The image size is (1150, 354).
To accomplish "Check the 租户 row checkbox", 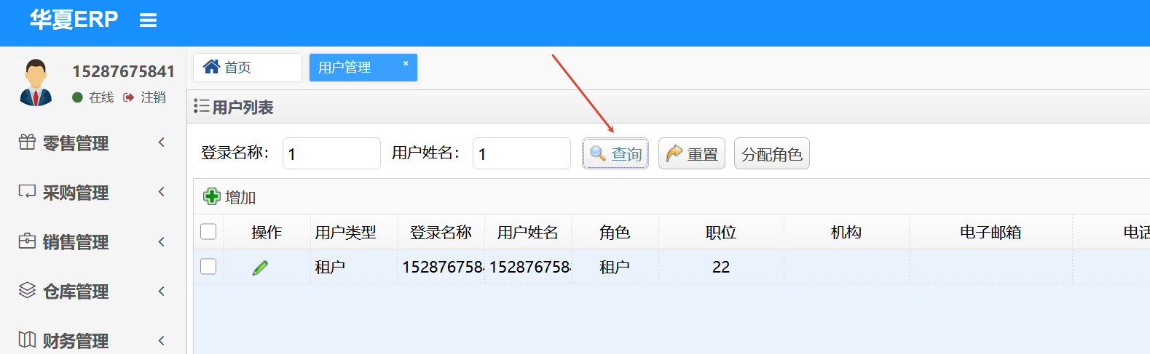I will click(208, 266).
